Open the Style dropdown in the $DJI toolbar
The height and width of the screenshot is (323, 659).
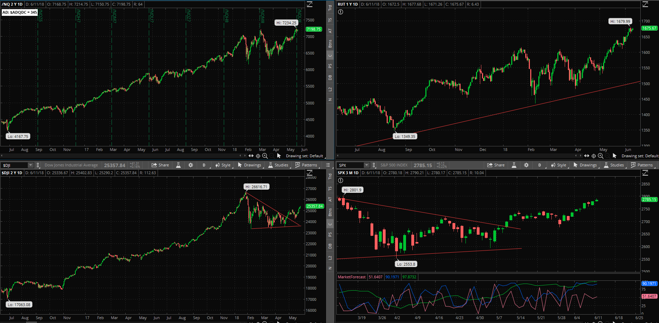point(223,165)
